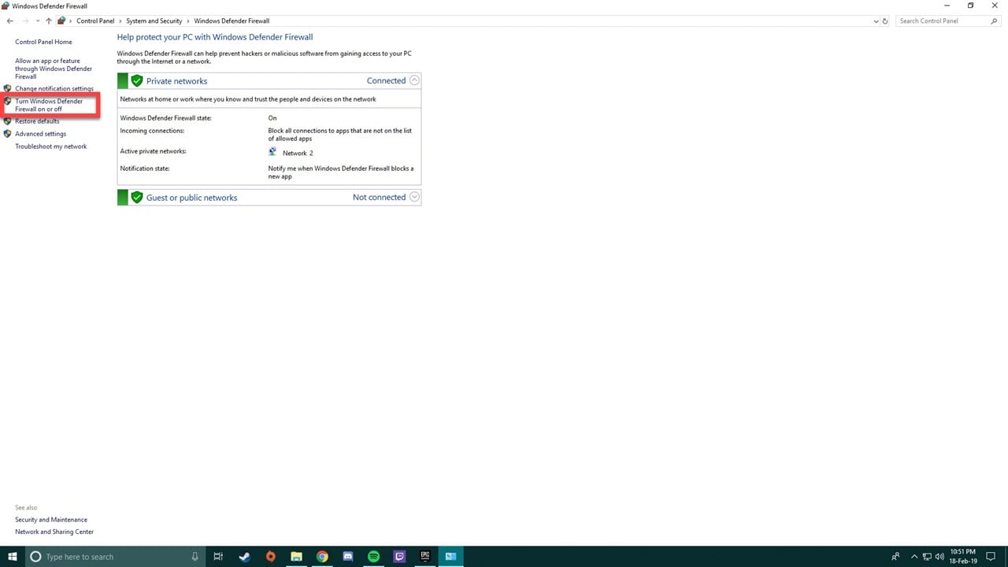Open Control Panel Home link

[x=43, y=42]
